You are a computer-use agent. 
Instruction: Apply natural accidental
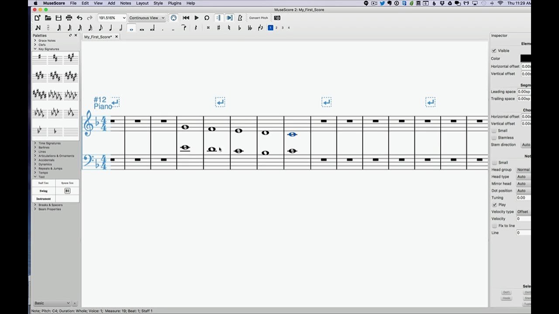click(x=229, y=28)
